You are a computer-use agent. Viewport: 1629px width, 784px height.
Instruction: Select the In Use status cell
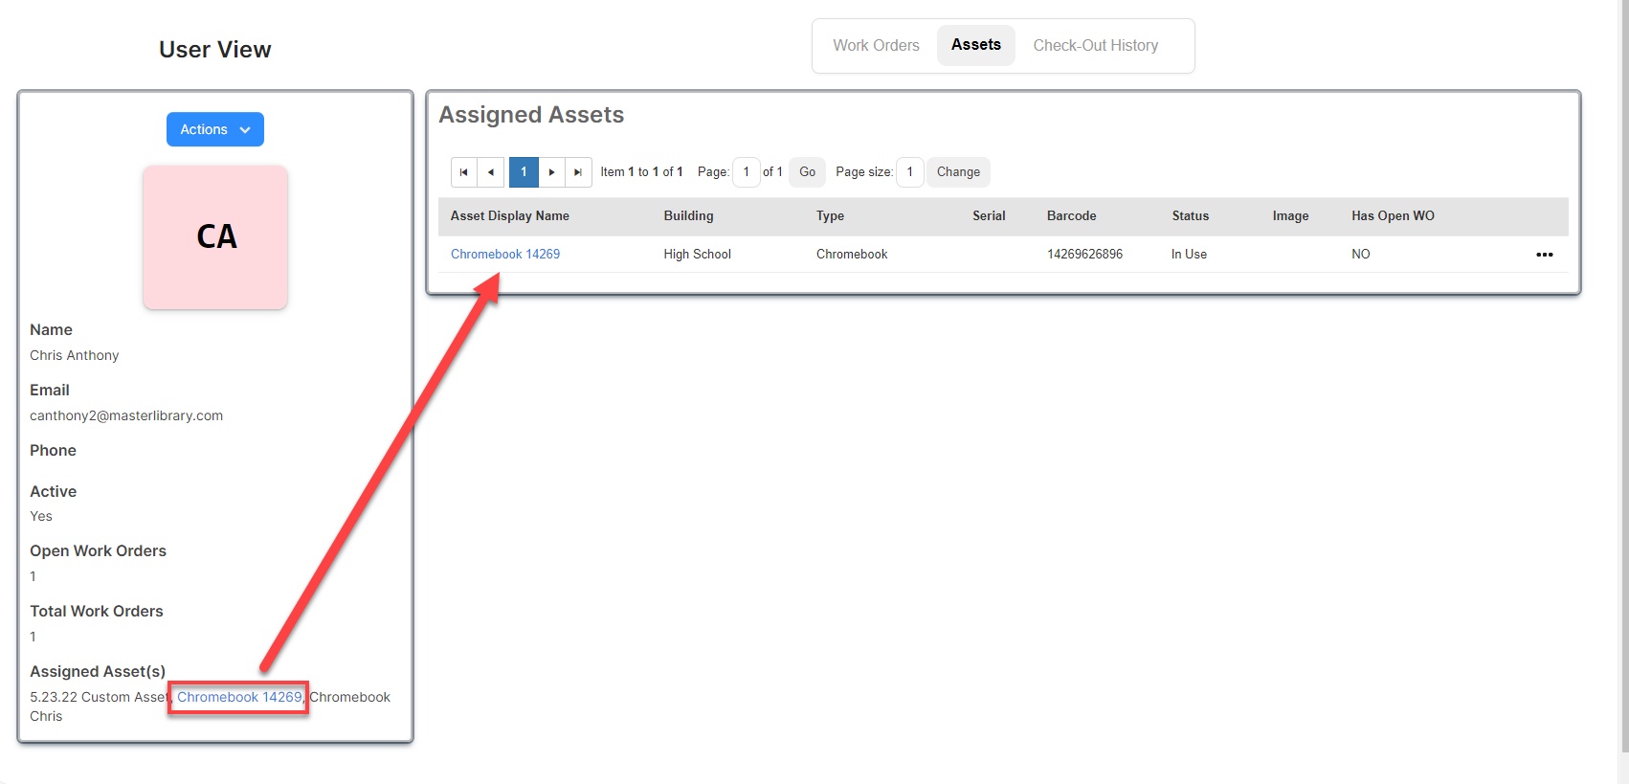(1189, 254)
